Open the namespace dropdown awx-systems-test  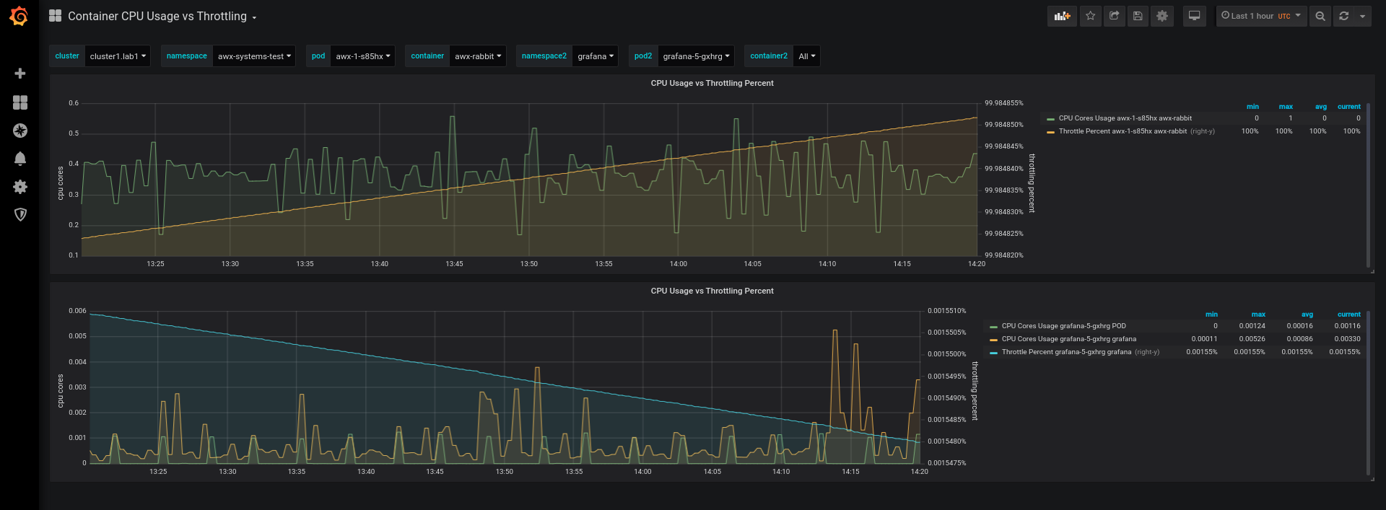254,56
